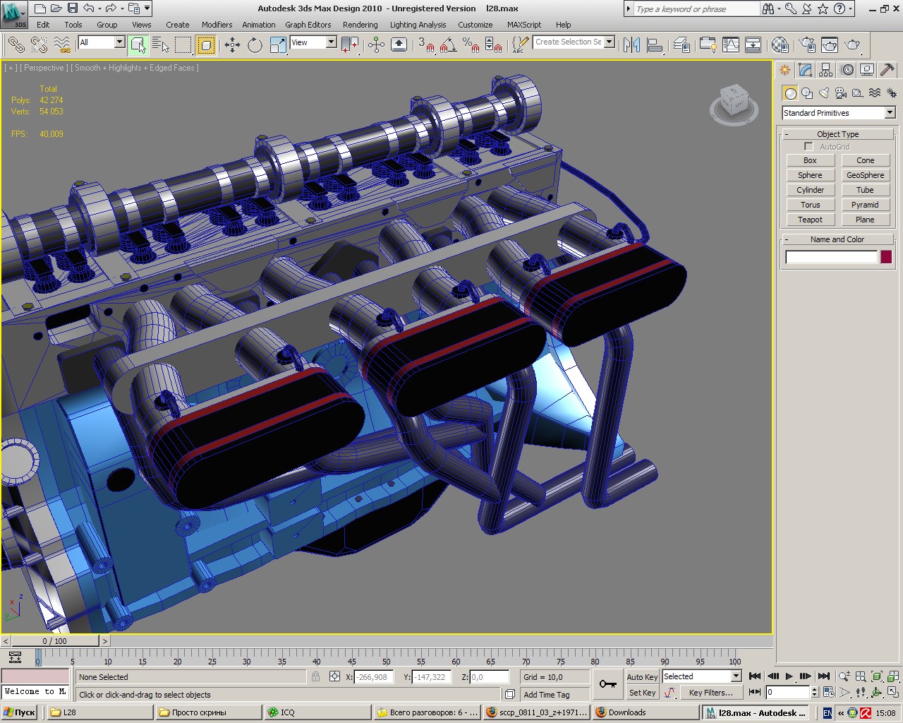Open the key mode Selected dropdown
The image size is (903, 723).
pos(702,676)
